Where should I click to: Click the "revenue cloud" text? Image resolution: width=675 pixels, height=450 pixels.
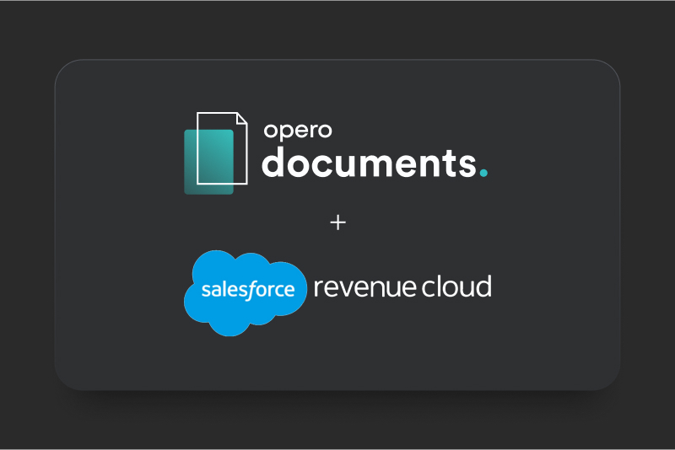click(x=402, y=287)
